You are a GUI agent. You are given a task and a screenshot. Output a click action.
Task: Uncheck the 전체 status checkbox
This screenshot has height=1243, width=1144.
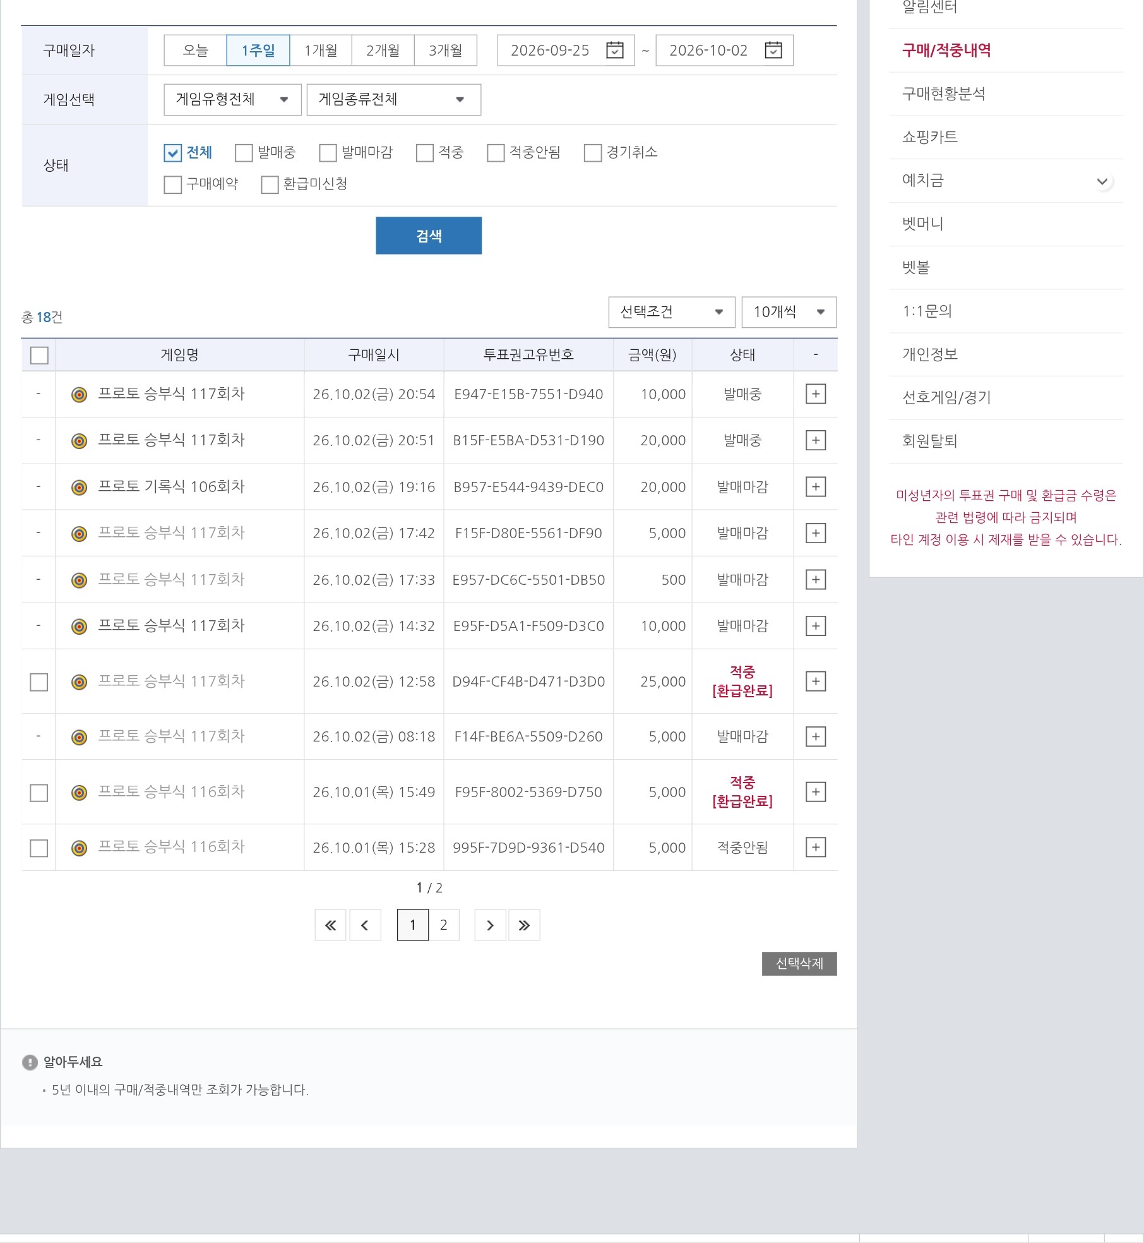click(172, 153)
